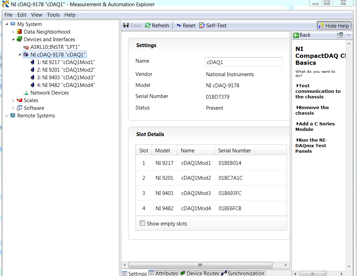Screen dimensions: 358x276
Task: Expand the Scales node
Action: (x=13, y=100)
